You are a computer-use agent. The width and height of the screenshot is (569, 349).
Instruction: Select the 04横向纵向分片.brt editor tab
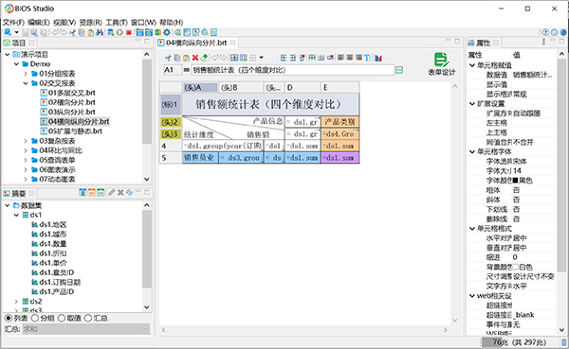(196, 43)
